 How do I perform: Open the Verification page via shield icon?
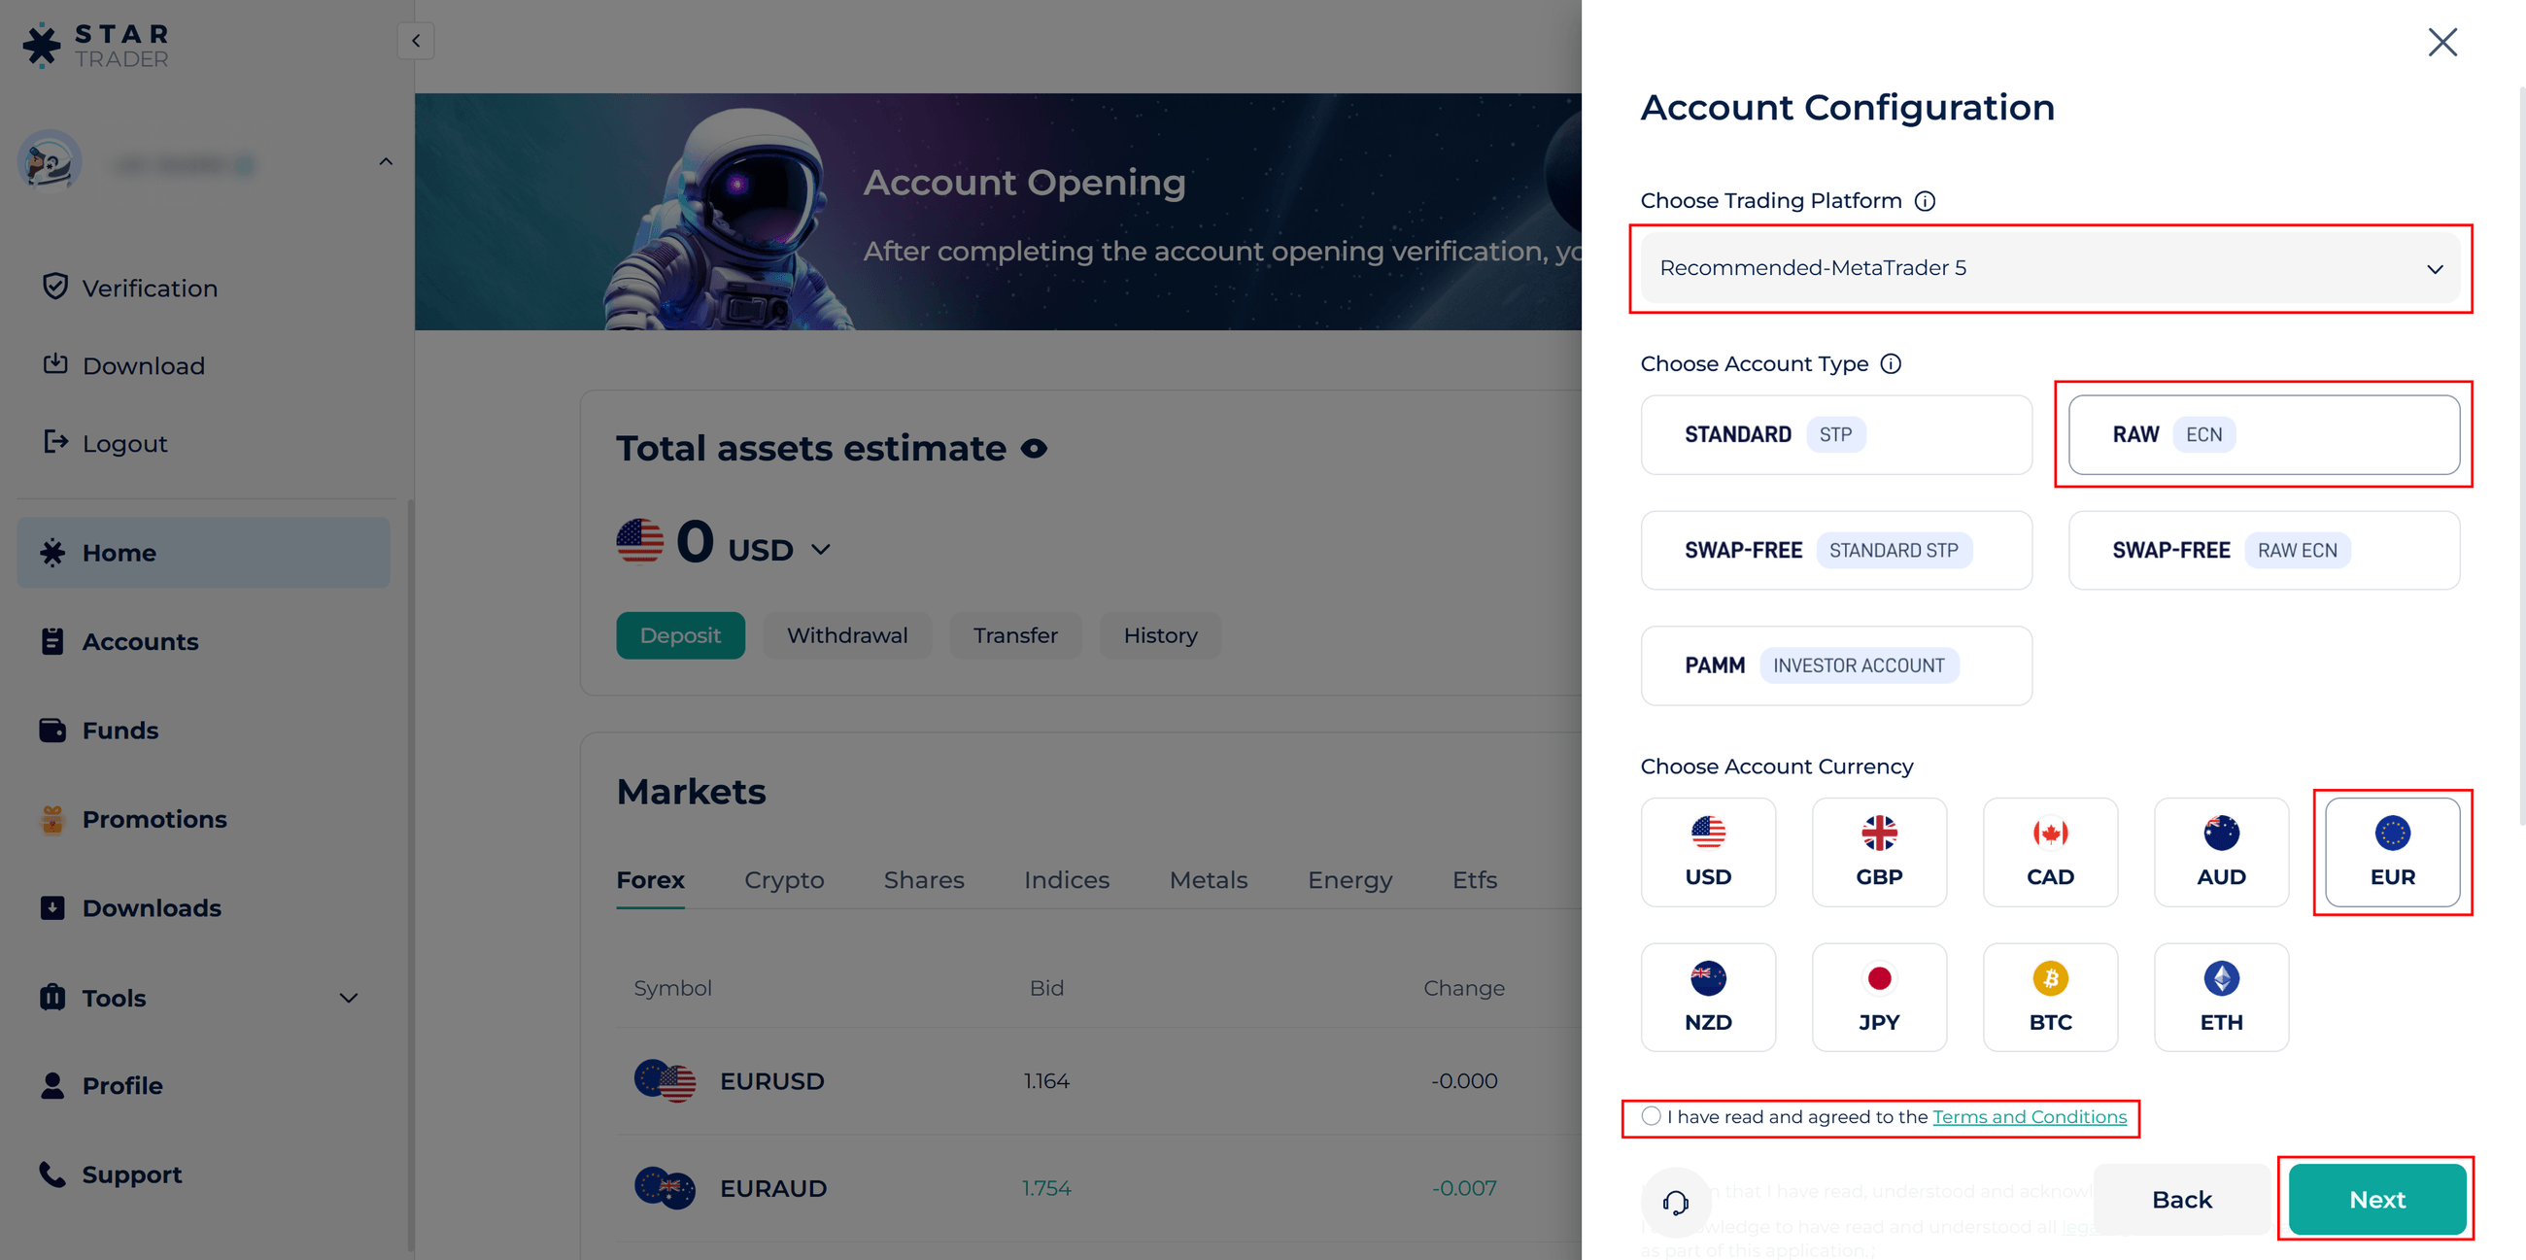click(x=56, y=287)
